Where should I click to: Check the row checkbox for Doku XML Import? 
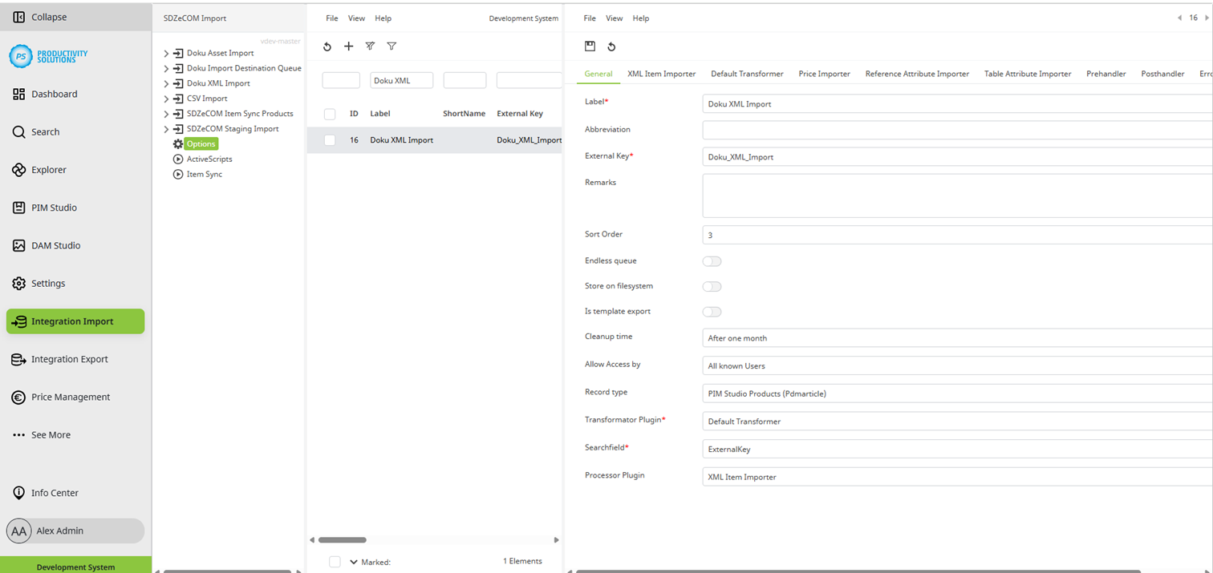[x=329, y=139]
